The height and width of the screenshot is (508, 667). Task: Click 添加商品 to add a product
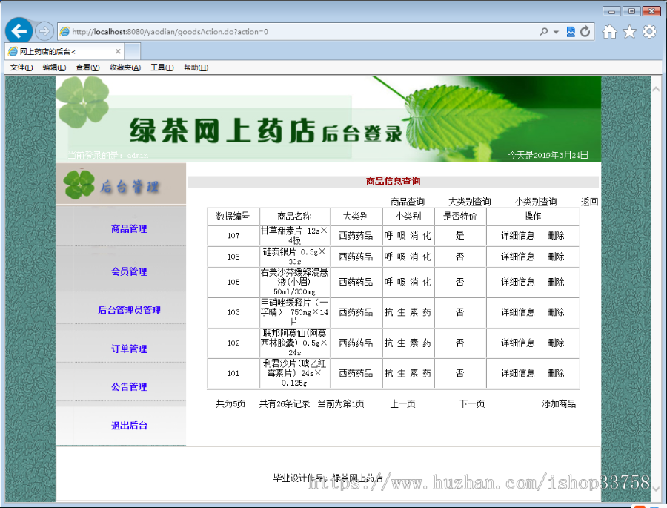click(557, 403)
